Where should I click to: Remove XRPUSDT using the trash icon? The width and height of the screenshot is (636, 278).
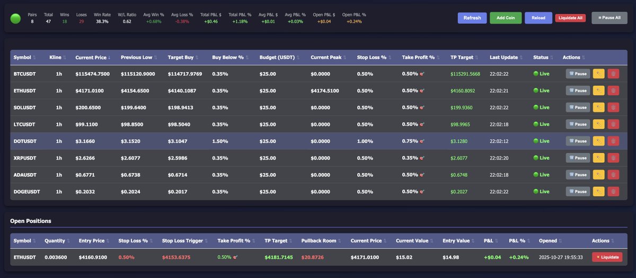[x=613, y=158]
